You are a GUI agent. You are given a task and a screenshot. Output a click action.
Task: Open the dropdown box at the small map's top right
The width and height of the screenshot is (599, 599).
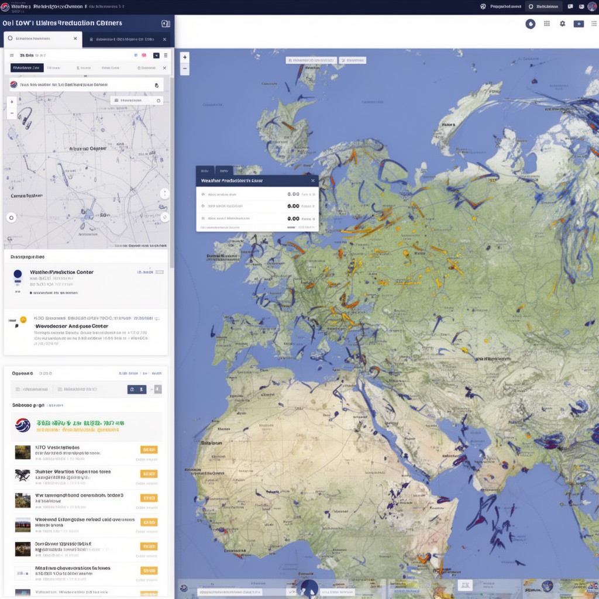click(x=137, y=101)
